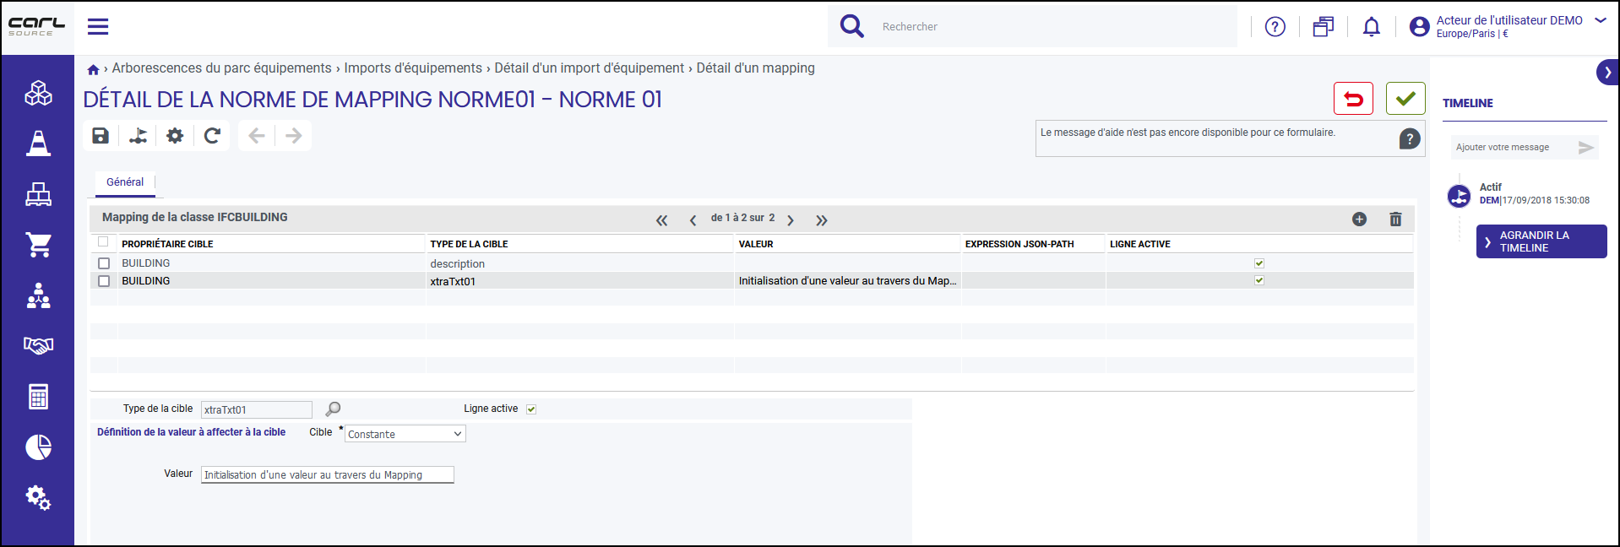This screenshot has width=1620, height=547.
Task: Open the equipment cubes sidebar module
Action: pyautogui.click(x=38, y=93)
